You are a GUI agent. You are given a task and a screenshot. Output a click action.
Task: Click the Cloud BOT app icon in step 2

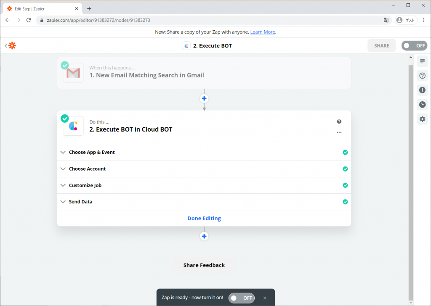pyautogui.click(x=73, y=126)
